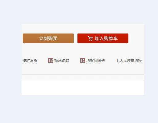The height and width of the screenshot is (123, 158).
Task: Add item with the 加入购物车 button
Action: coord(103,38)
